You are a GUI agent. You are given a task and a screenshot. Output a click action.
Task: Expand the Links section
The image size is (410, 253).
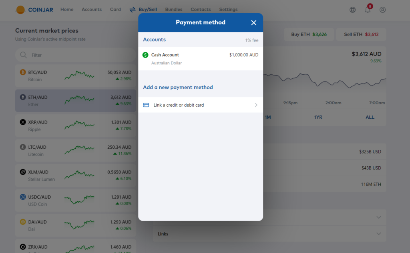379,234
